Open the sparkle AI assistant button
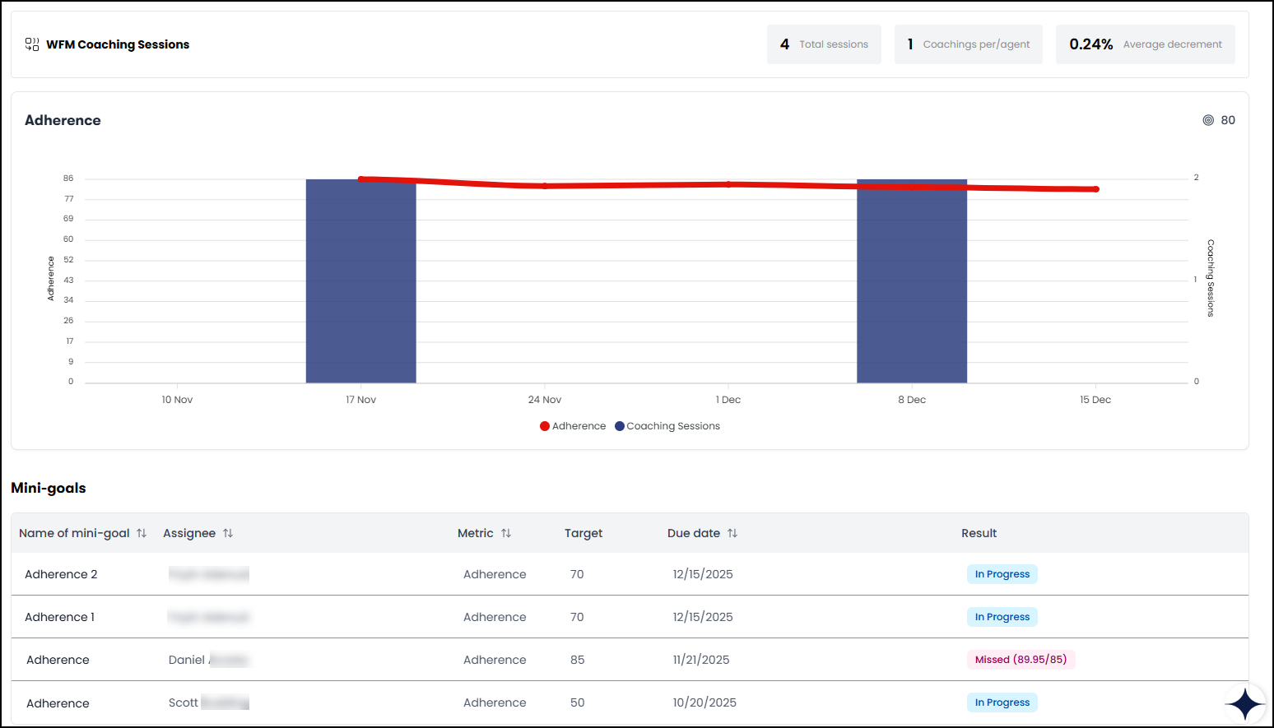Screen dimensions: 1274x728 click(x=1244, y=704)
